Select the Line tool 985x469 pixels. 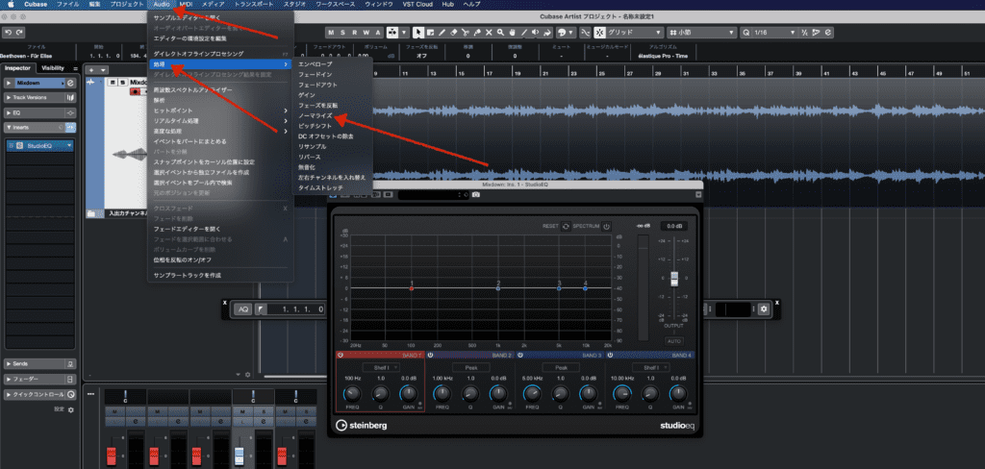(524, 32)
